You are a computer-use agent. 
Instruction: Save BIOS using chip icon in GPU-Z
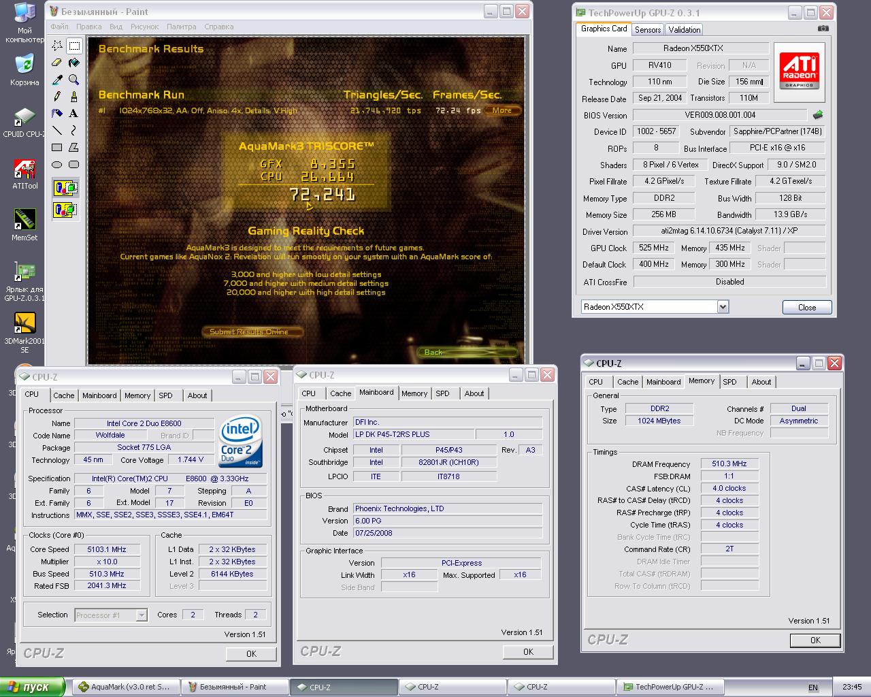click(818, 115)
